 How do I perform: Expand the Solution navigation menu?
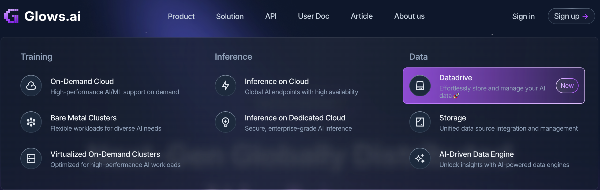pos(230,16)
